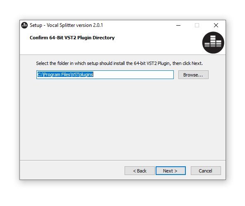
Task: Cancel the Vocal Splitter installation
Action: pos(206,170)
